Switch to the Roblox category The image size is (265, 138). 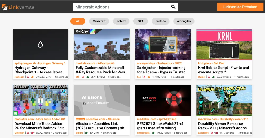[x=121, y=21]
